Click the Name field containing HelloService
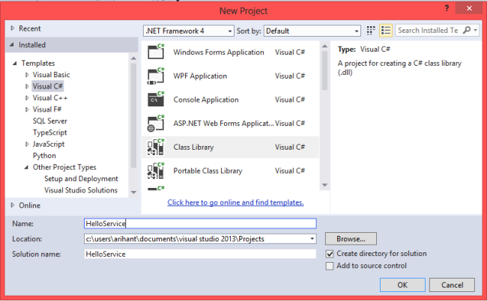The height and width of the screenshot is (301, 487). pos(200,223)
